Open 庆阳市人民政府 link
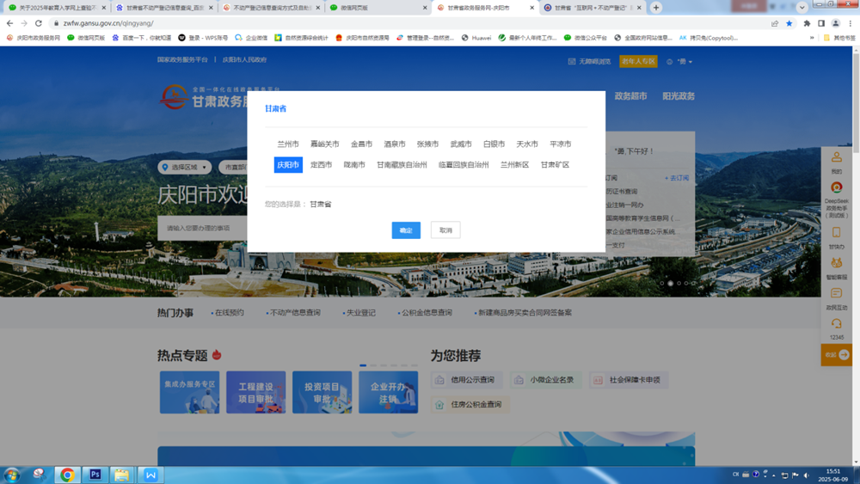Viewport: 860px width, 484px height. pyautogui.click(x=244, y=59)
